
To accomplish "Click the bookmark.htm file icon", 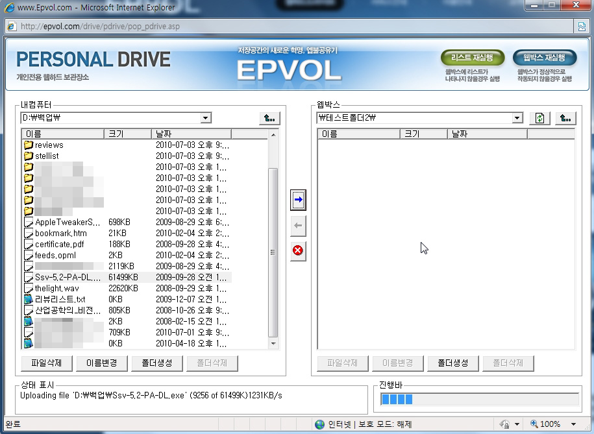I will tap(29, 233).
